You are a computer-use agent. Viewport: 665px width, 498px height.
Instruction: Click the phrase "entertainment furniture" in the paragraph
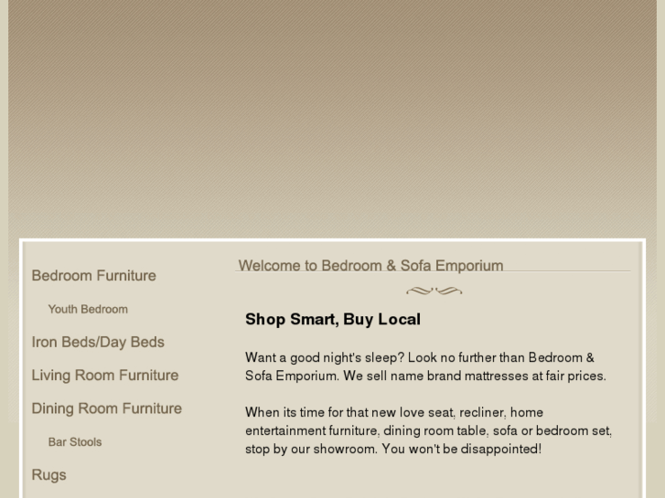pyautogui.click(x=312, y=430)
